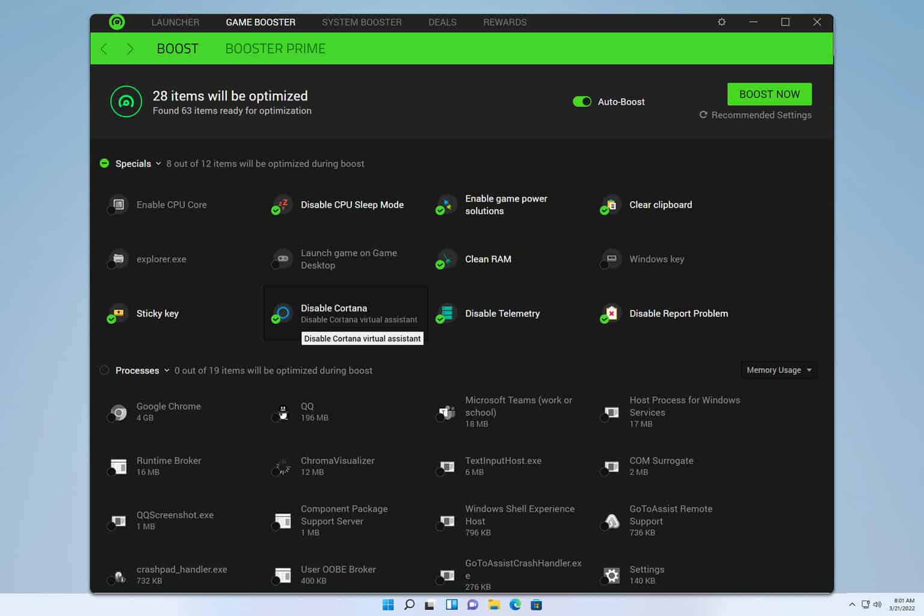Open Windows Start menu

(388, 605)
